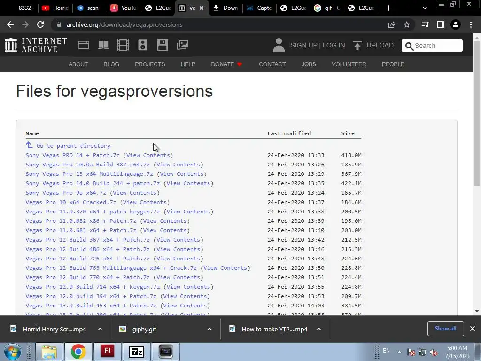Click the muted volume tray icon

click(x=434, y=352)
